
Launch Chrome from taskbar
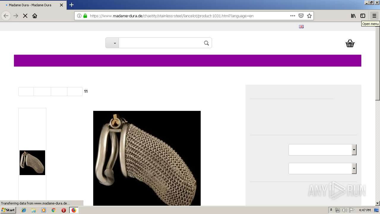(x=53, y=210)
